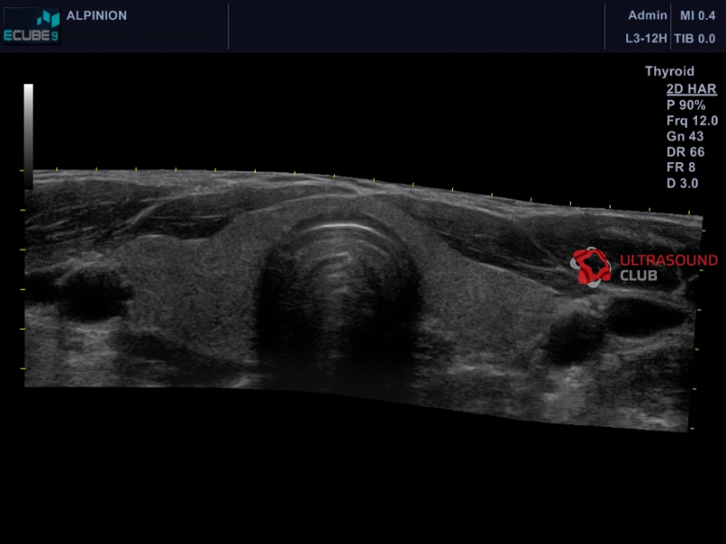This screenshot has height=544, width=726.
Task: Click the FR 8 frame rate value
Action: pyautogui.click(x=681, y=168)
